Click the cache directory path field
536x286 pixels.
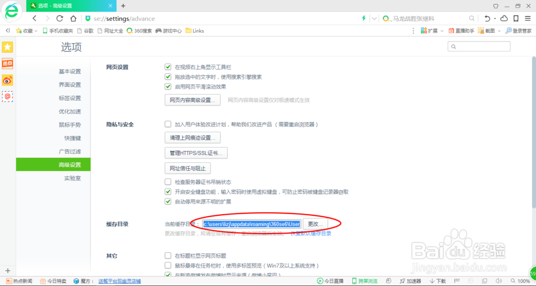tap(251, 224)
